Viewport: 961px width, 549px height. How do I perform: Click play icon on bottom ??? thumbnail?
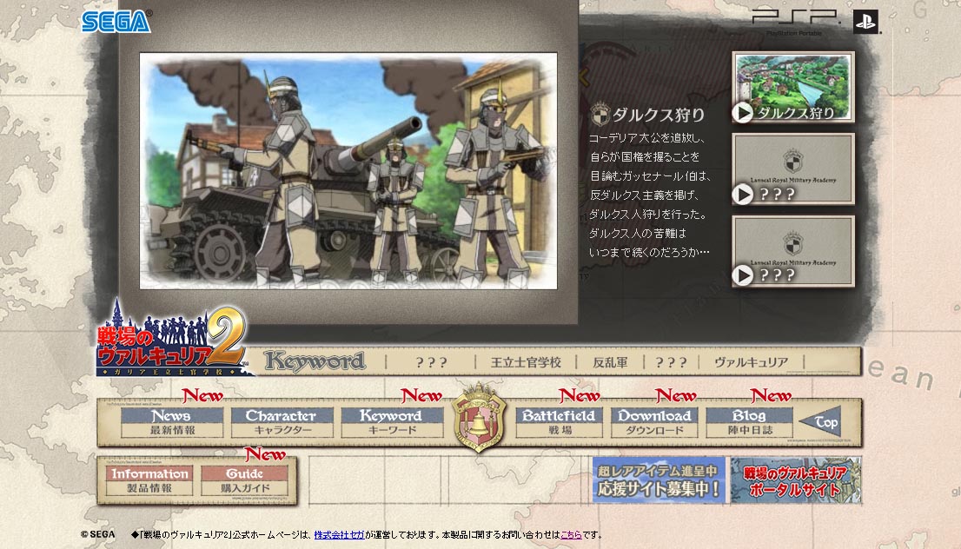pos(744,275)
